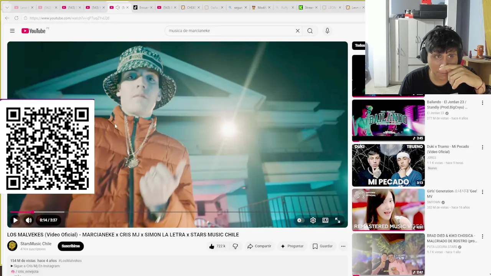Open 'BRAD DIED & KIKO CHOSICA' title
The height and width of the screenshot is (276, 491).
[452, 238]
